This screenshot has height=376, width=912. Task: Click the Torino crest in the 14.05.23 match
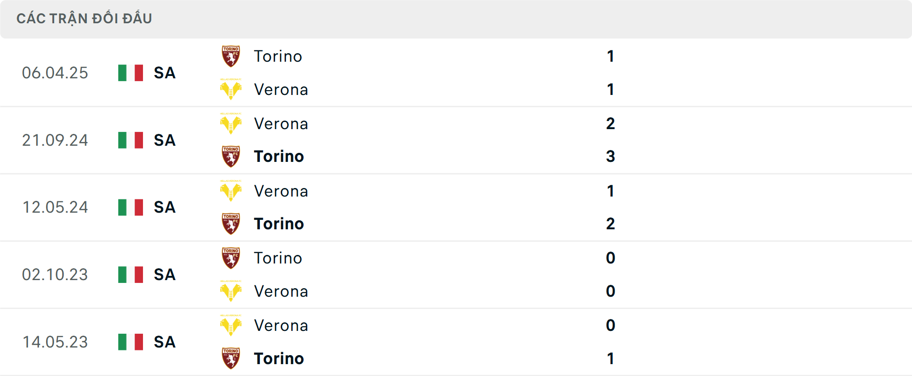point(231,359)
